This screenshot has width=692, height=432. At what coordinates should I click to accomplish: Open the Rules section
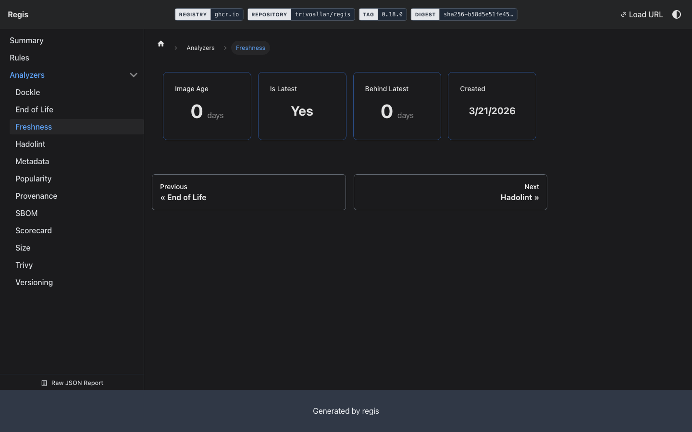pyautogui.click(x=19, y=58)
